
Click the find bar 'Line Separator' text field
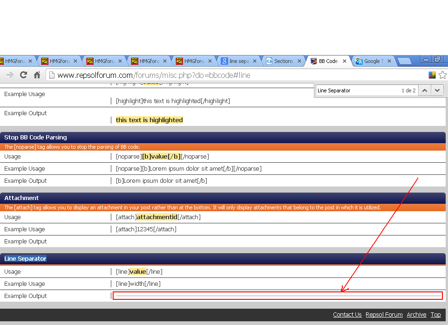click(x=356, y=90)
